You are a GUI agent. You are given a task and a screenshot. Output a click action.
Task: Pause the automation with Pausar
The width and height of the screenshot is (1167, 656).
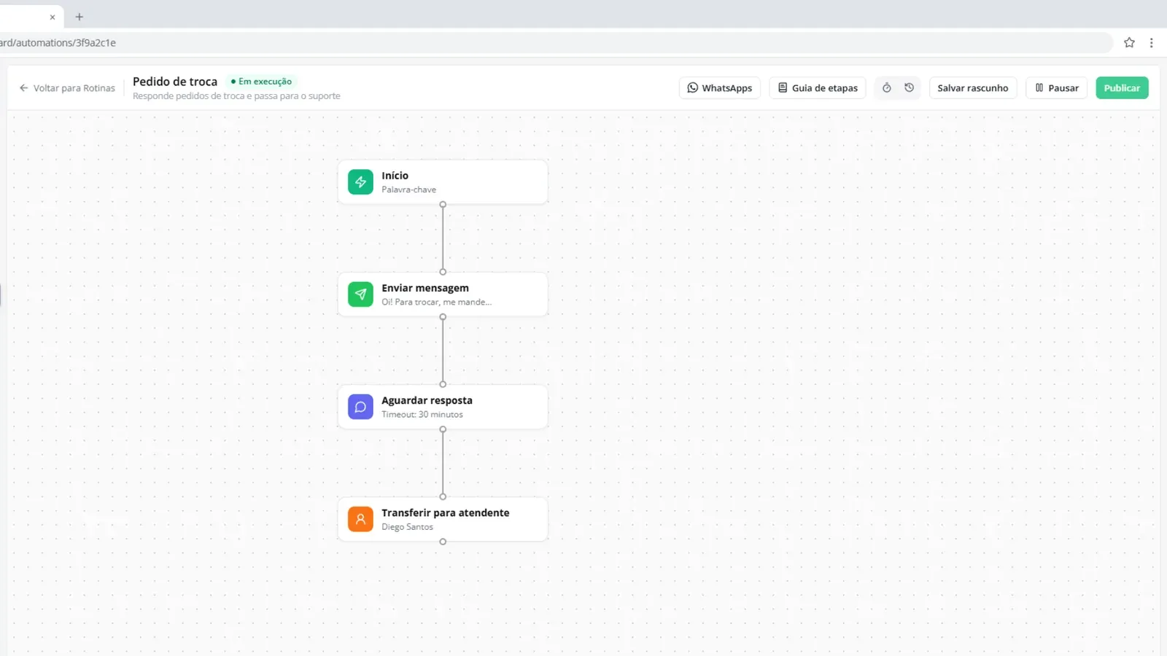[1057, 87]
